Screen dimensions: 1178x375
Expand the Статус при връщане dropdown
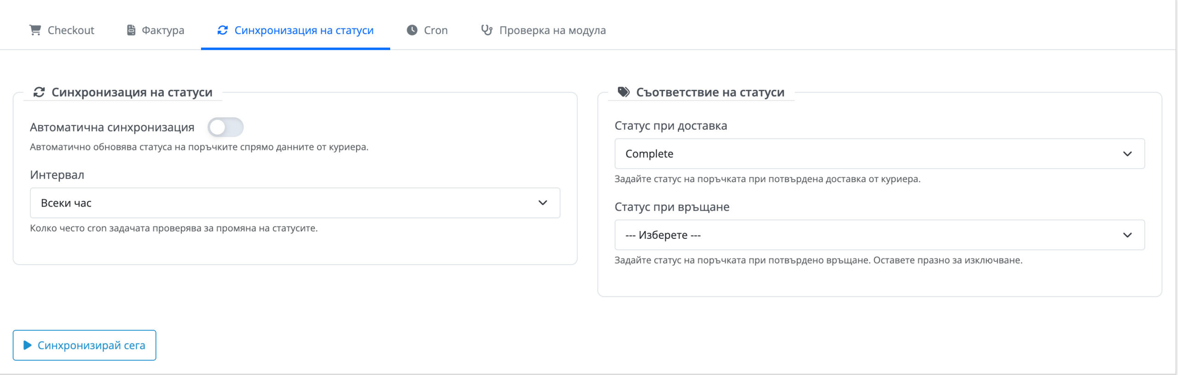pos(879,235)
